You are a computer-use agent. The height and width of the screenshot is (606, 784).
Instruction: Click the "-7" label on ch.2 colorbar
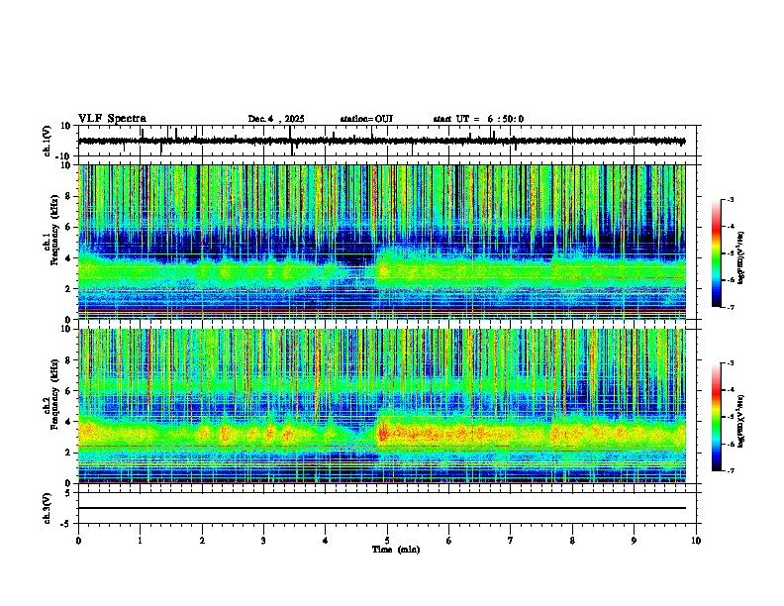(730, 470)
